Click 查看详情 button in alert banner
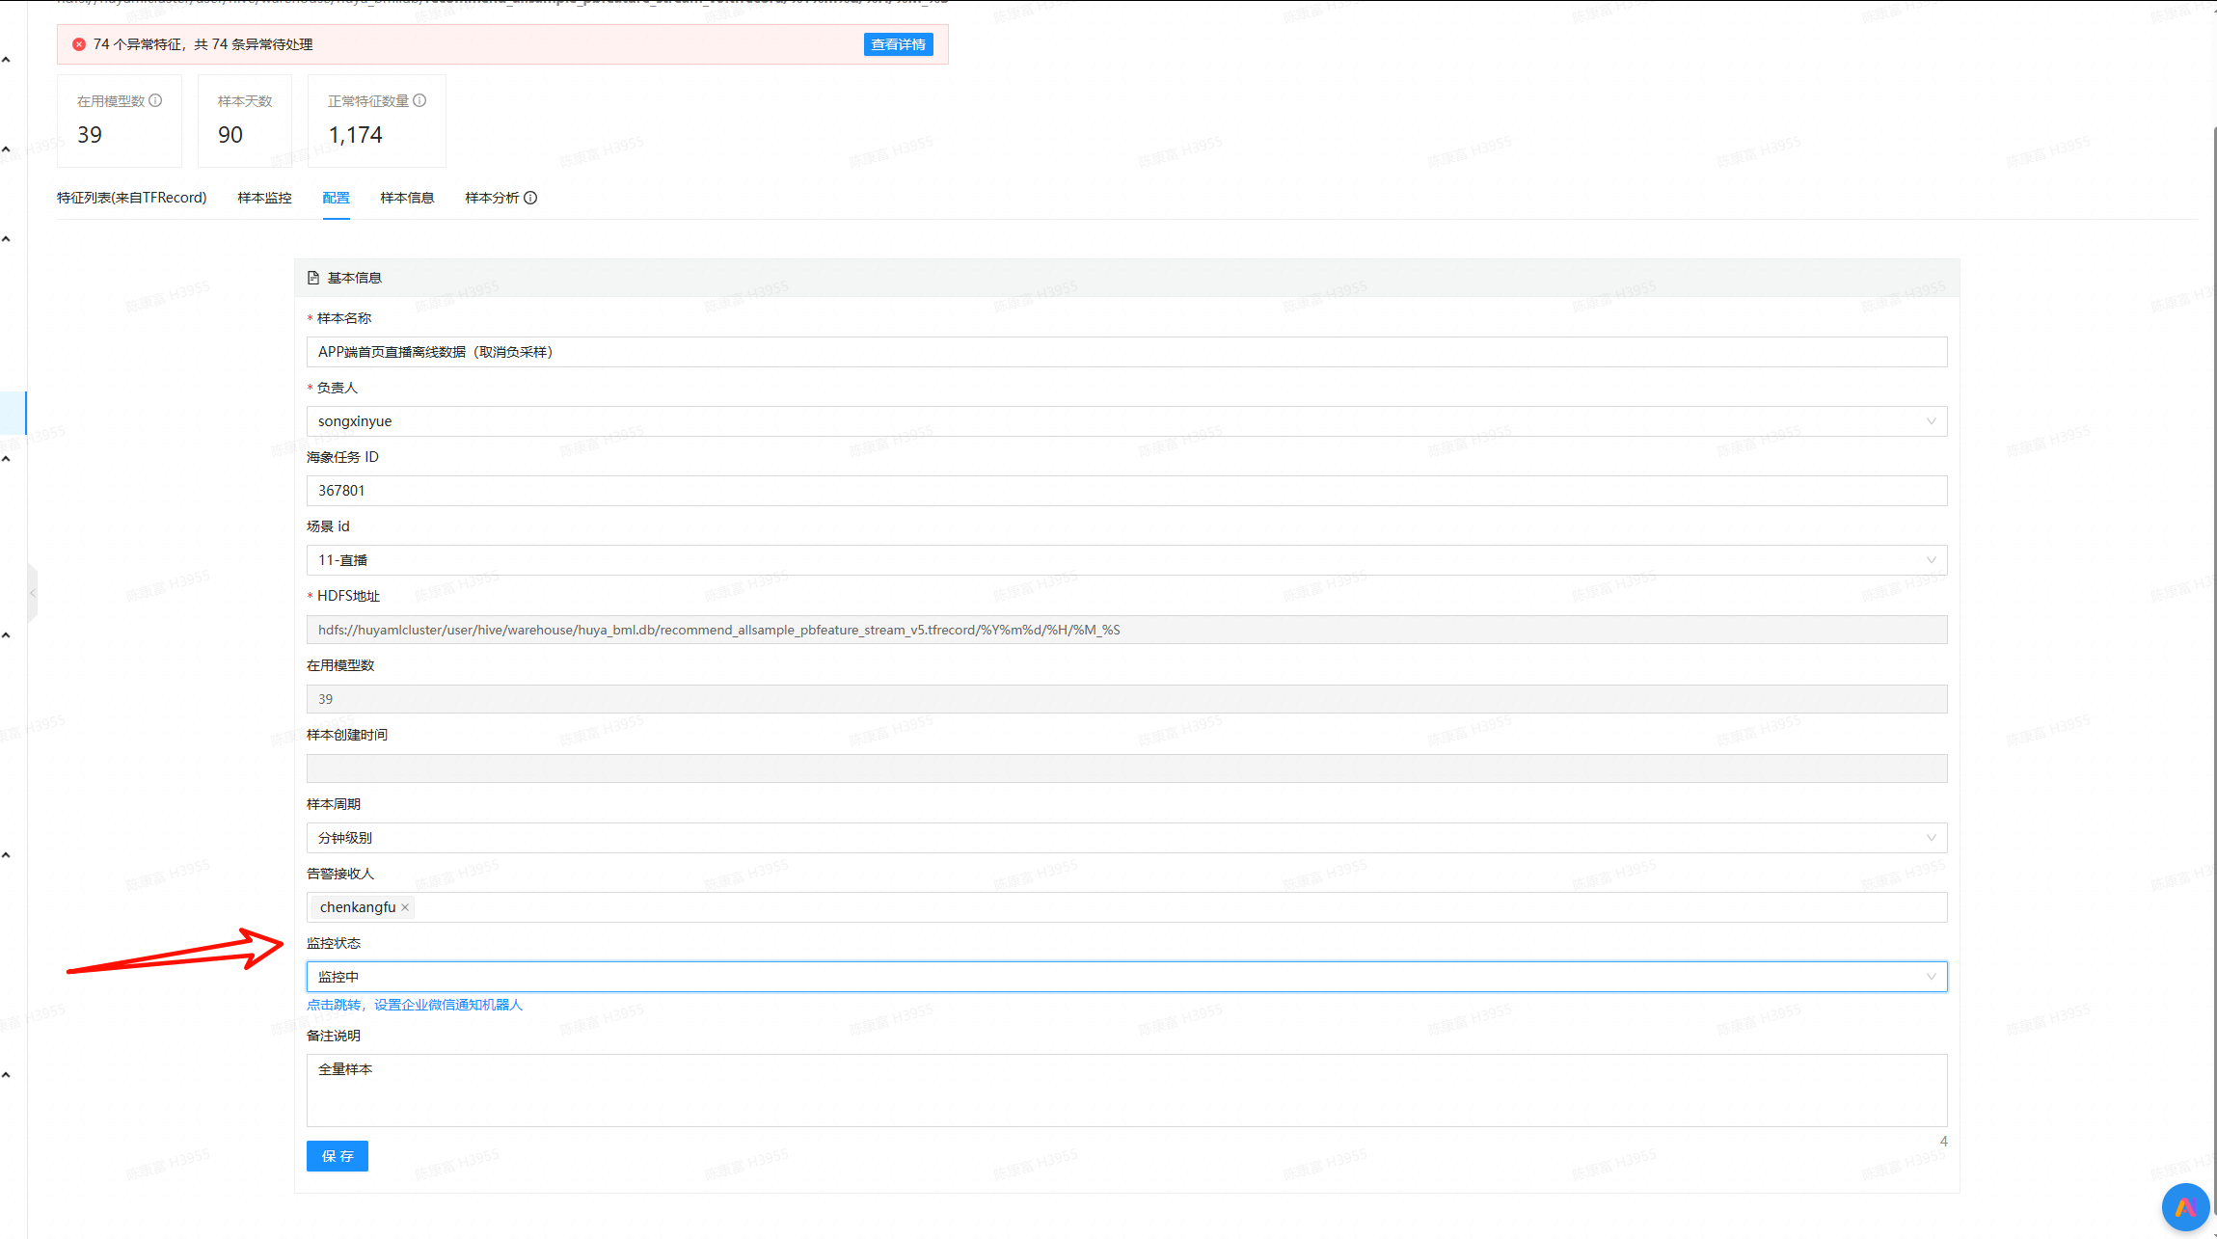2217x1239 pixels. coord(898,44)
